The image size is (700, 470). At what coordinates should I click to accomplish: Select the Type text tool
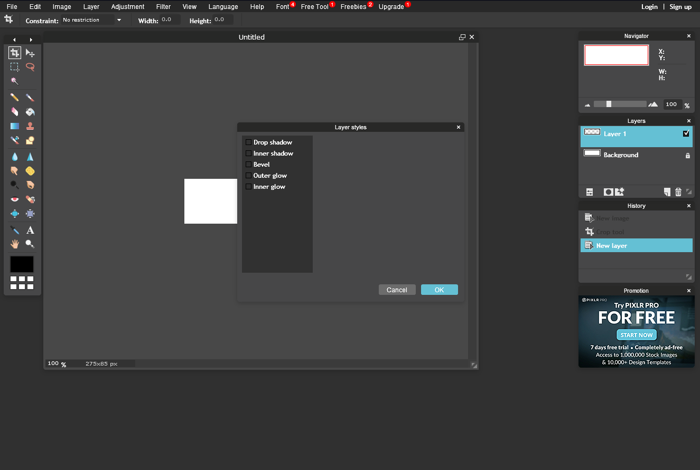click(30, 230)
